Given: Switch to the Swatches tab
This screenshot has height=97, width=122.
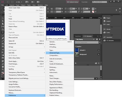Looking at the screenshot, I should point(78,36).
